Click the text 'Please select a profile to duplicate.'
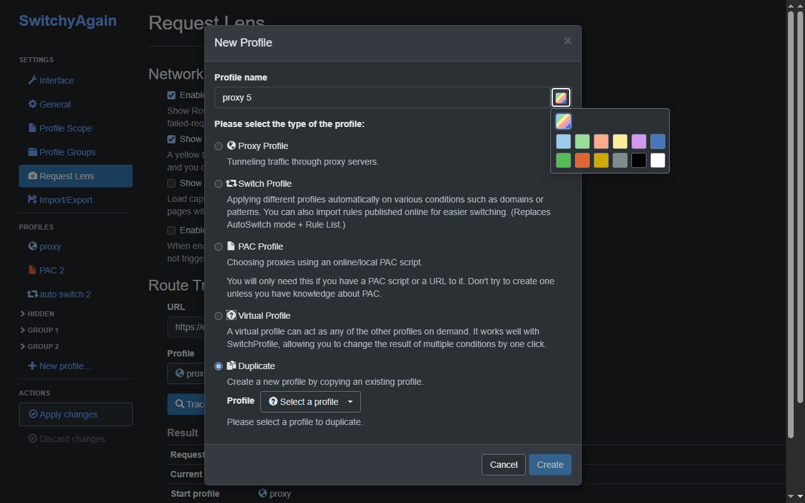 click(295, 422)
